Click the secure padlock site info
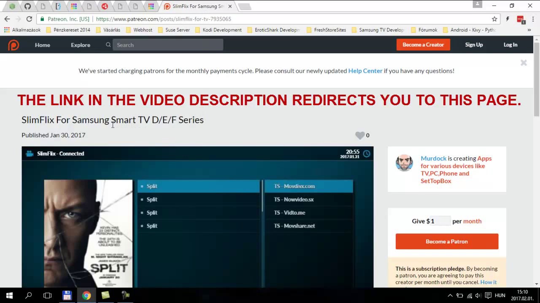 (41, 19)
